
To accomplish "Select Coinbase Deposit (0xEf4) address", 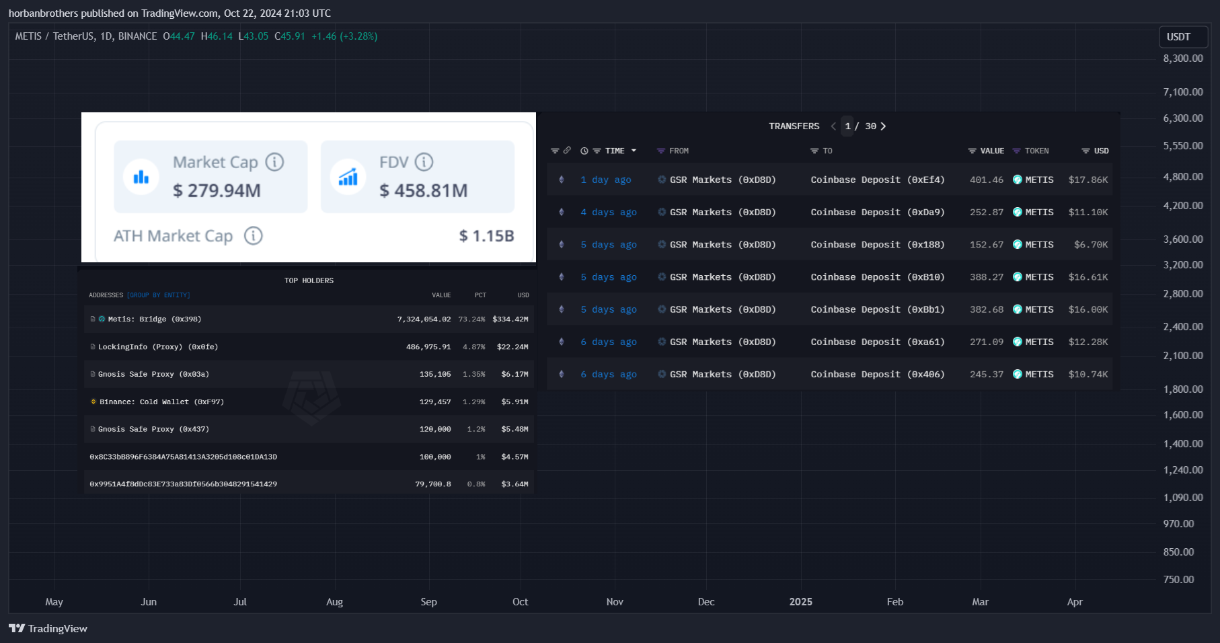I will [x=878, y=180].
